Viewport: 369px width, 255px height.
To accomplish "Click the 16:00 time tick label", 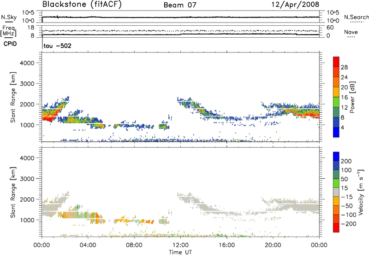I will [x=226, y=245].
